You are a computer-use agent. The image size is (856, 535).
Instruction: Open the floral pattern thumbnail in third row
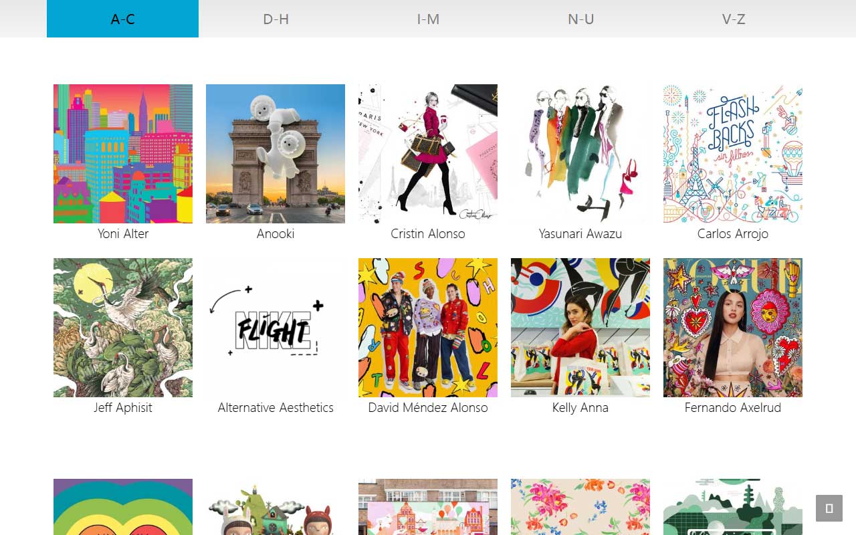click(x=580, y=507)
